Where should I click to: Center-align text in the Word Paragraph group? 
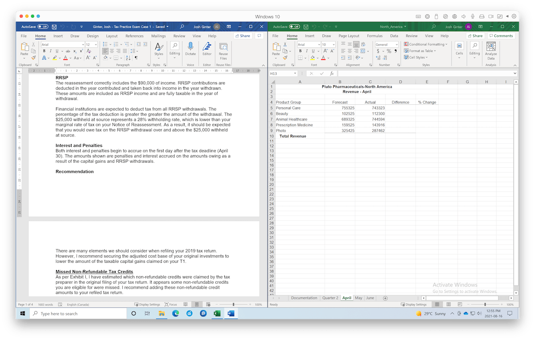(112, 51)
